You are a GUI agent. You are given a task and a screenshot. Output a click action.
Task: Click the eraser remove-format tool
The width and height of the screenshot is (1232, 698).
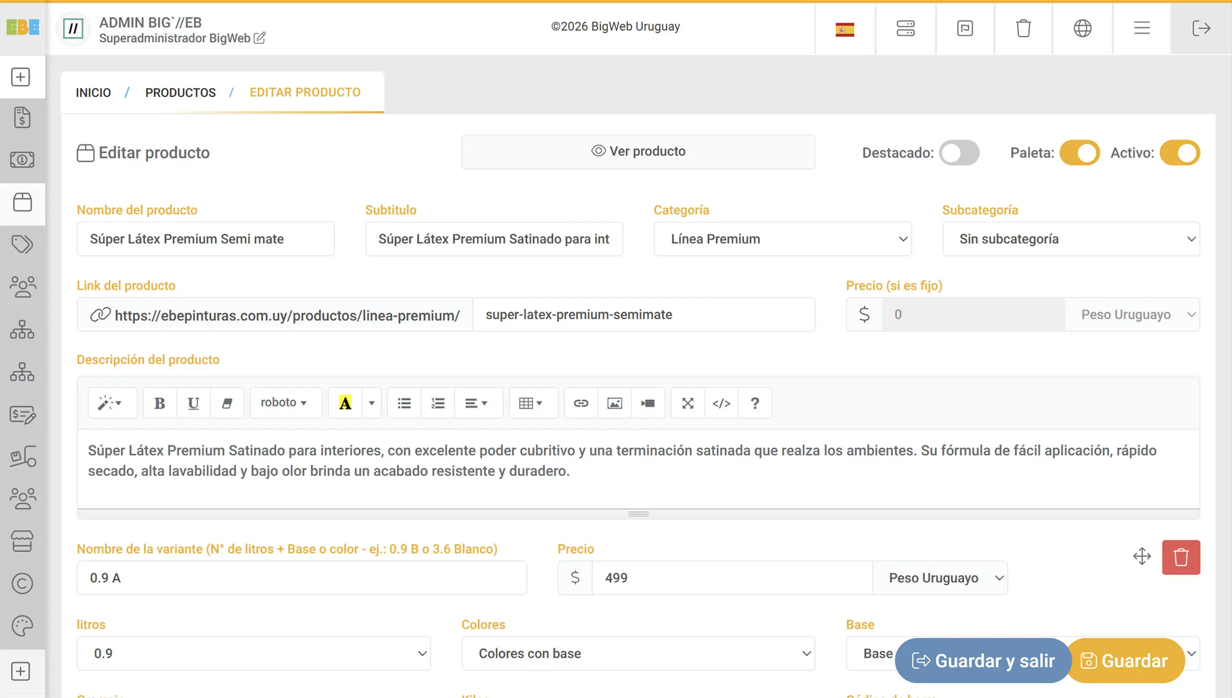coord(226,403)
